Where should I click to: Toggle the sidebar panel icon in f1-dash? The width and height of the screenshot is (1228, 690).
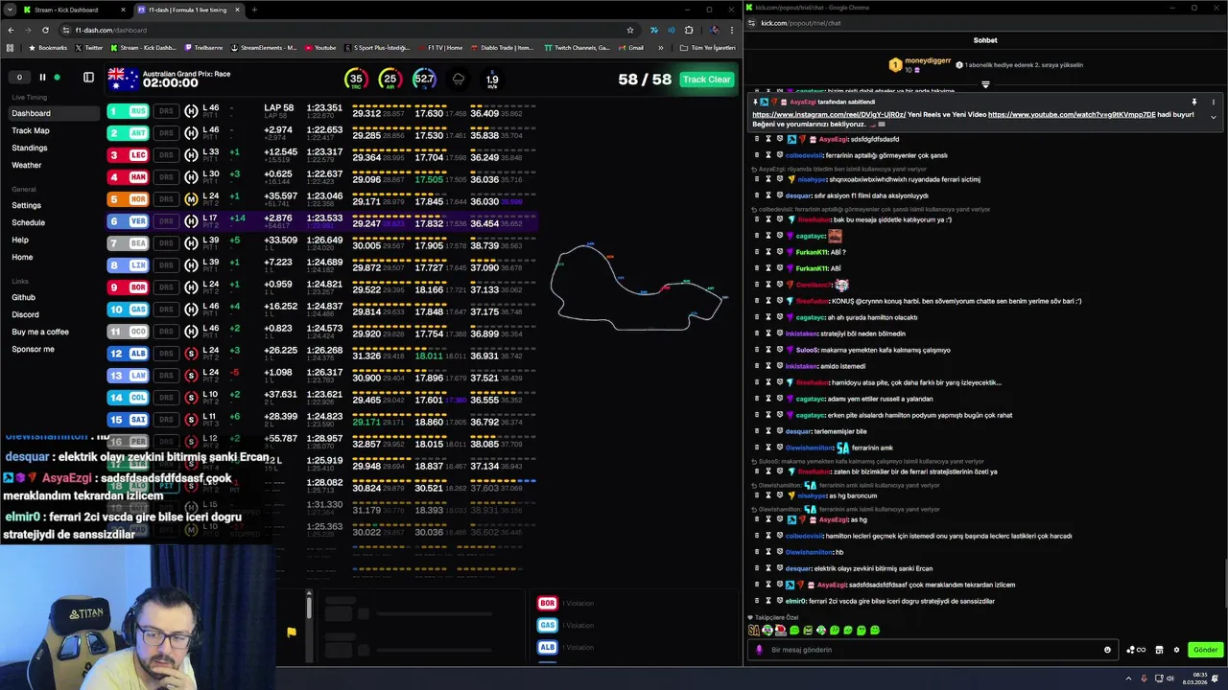(88, 78)
